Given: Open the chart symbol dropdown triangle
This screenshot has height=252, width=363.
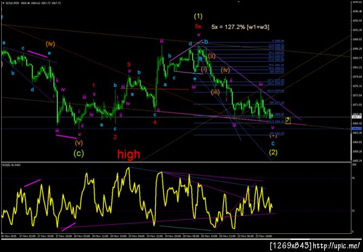Looking at the screenshot, I should point(3,3).
